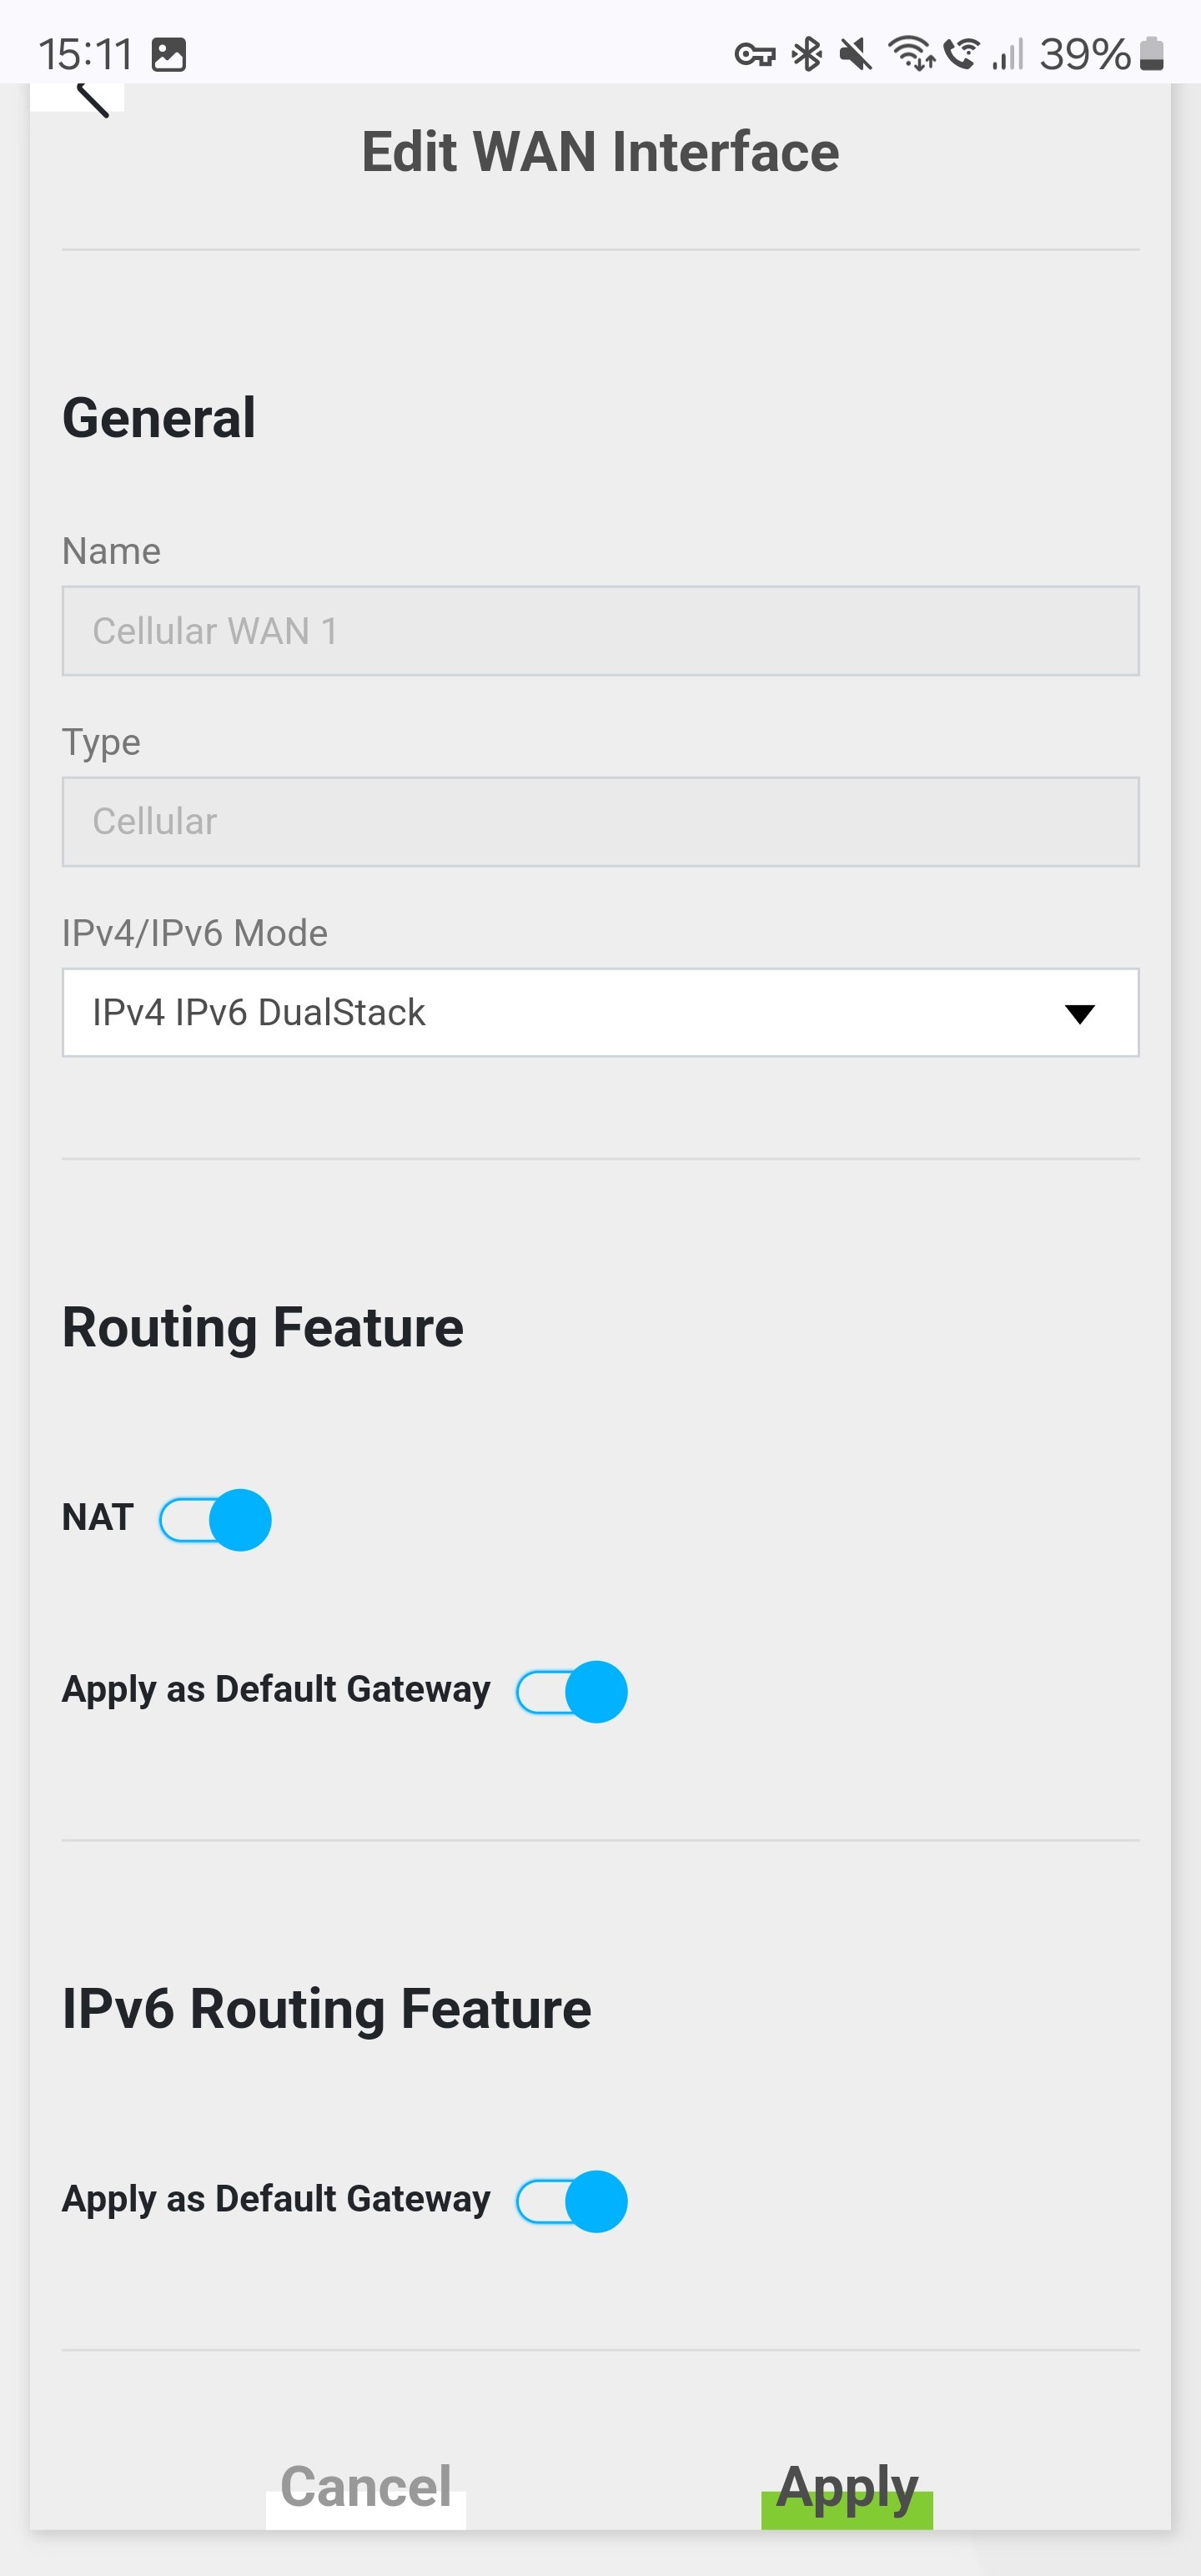The width and height of the screenshot is (1201, 2576).
Task: Tap the clock time in status bar
Action: coord(86,54)
